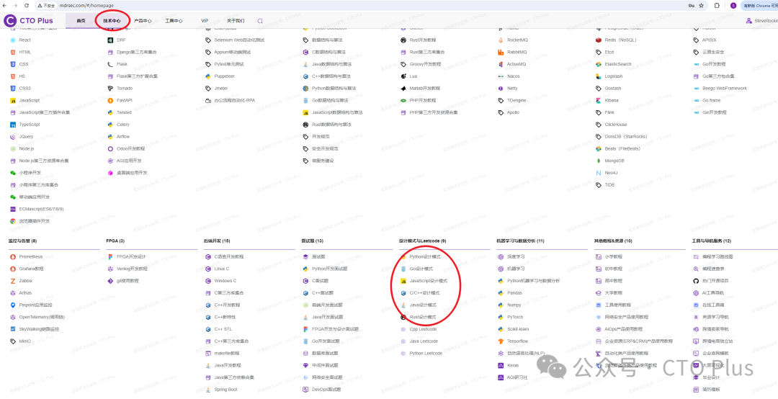Click the jQuery icon
This screenshot has width=778, height=399.
coord(13,136)
